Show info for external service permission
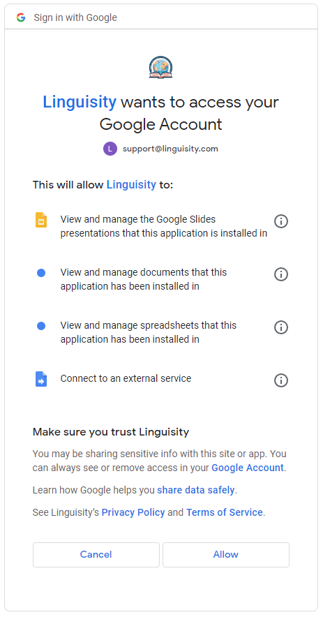Image resolution: width=323 pixels, height=617 pixels. coord(281,380)
